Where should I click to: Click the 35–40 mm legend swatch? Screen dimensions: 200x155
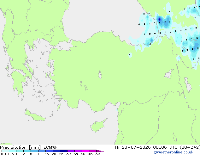[78, 151]
